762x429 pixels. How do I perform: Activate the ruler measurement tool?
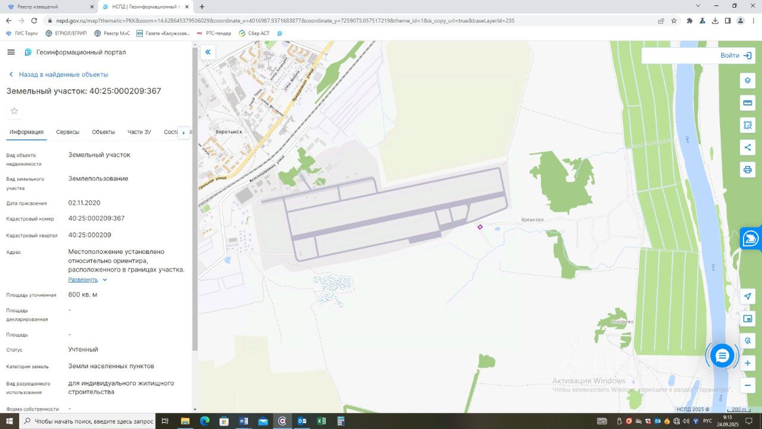(748, 102)
